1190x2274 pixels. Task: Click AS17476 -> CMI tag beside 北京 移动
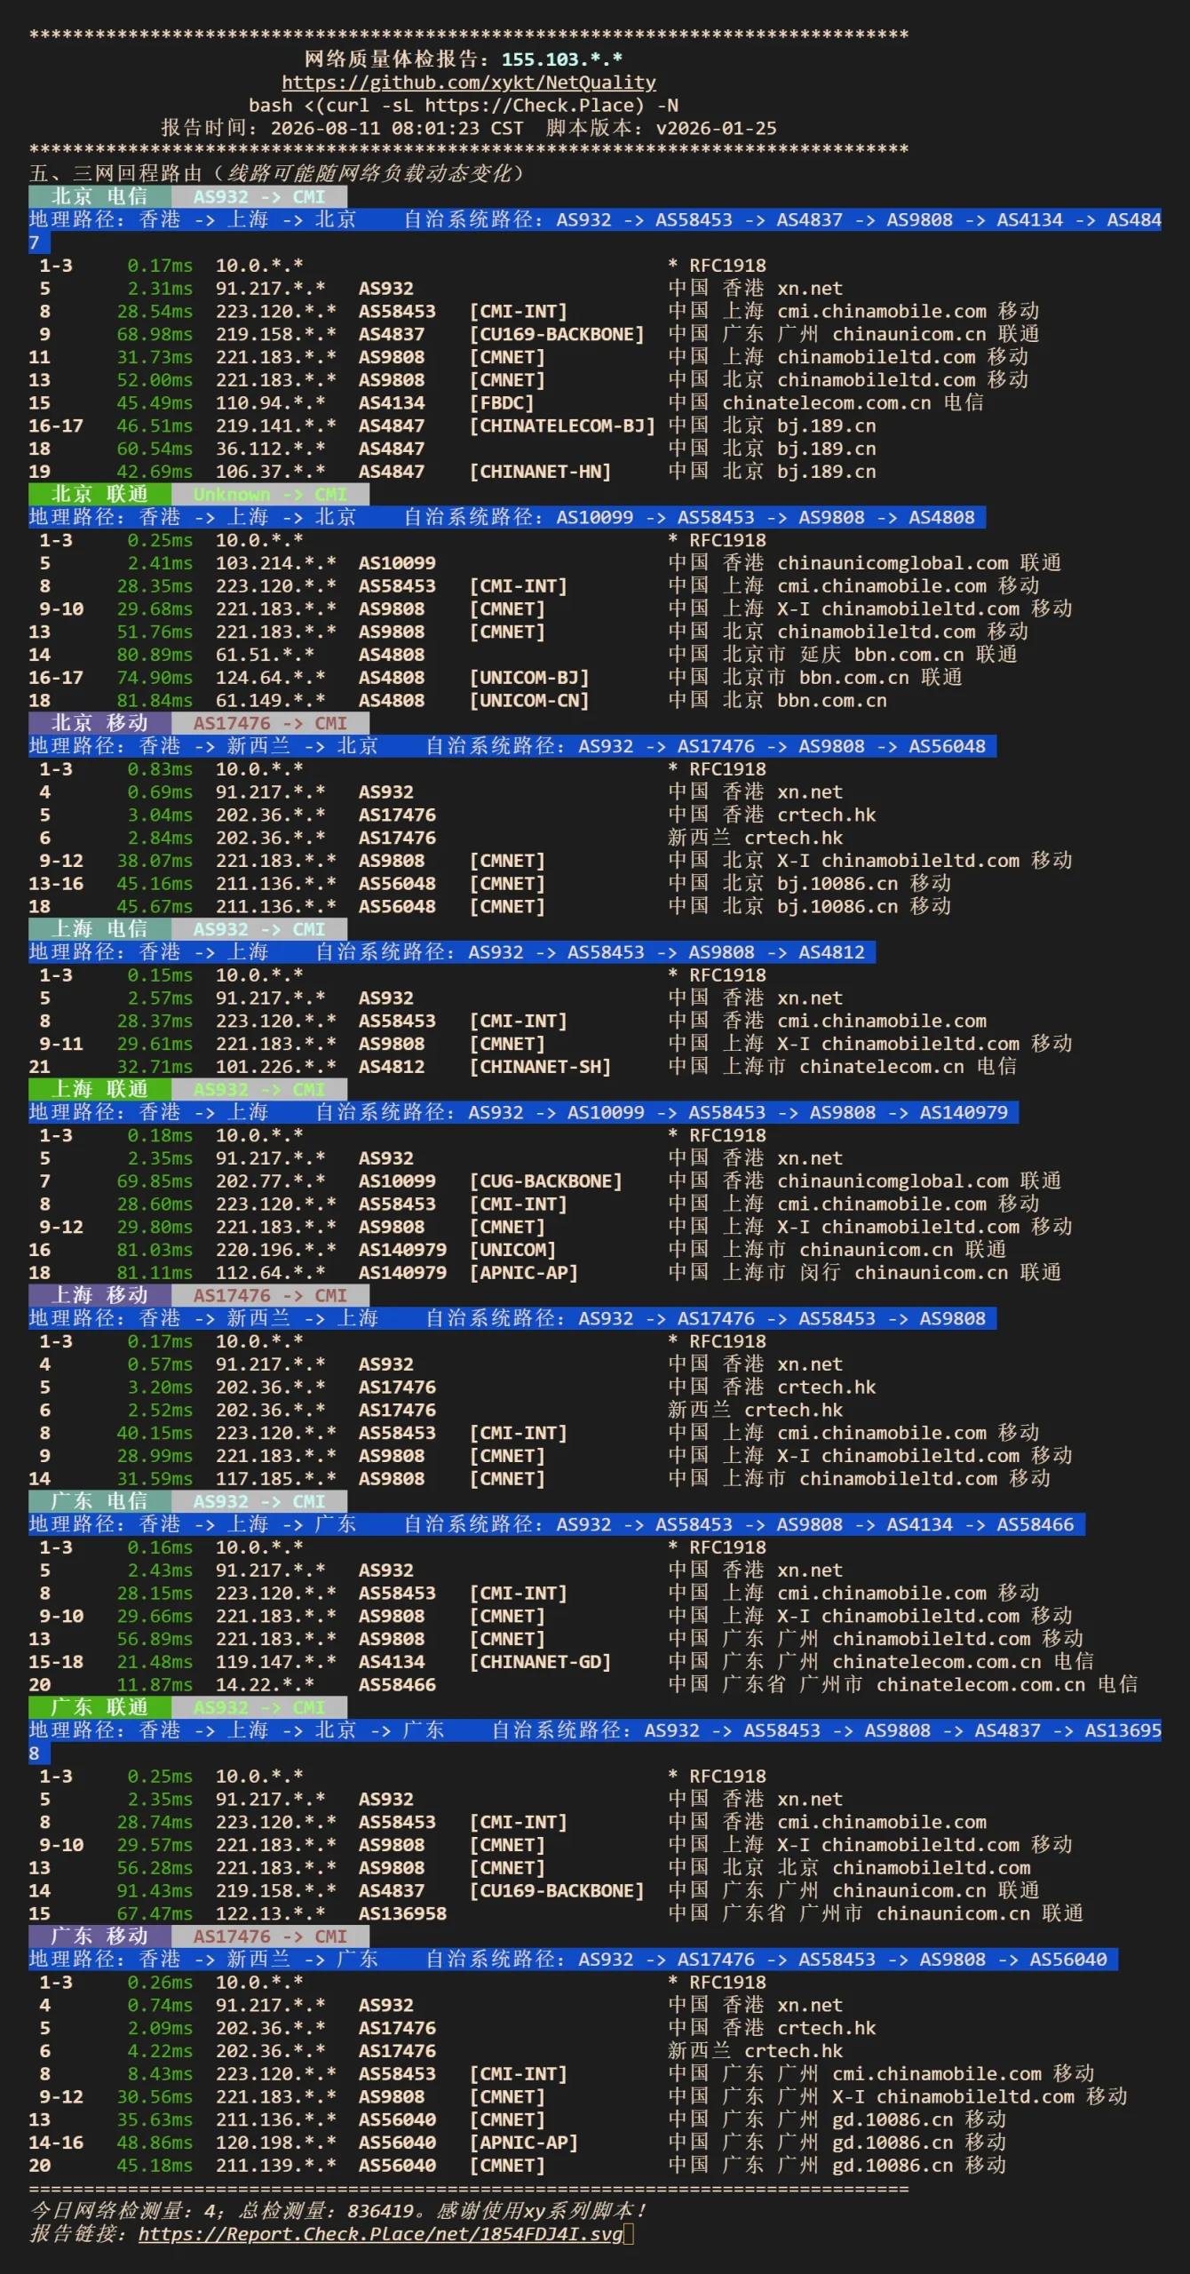click(x=270, y=723)
